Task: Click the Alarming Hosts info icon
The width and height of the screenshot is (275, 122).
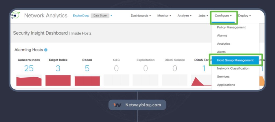Action: coord(46,50)
